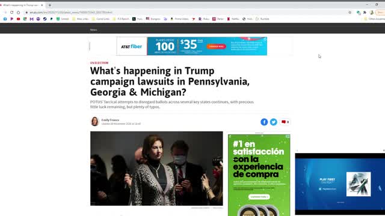
Task: Open the article's main photo
Action: click(x=156, y=168)
